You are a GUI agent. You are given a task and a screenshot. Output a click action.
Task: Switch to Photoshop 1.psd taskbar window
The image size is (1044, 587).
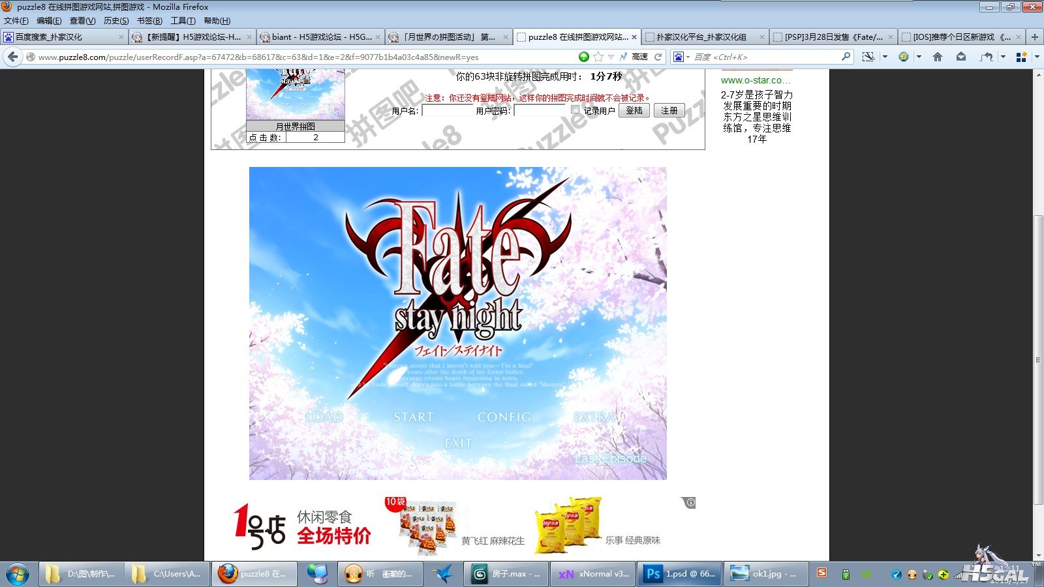681,574
